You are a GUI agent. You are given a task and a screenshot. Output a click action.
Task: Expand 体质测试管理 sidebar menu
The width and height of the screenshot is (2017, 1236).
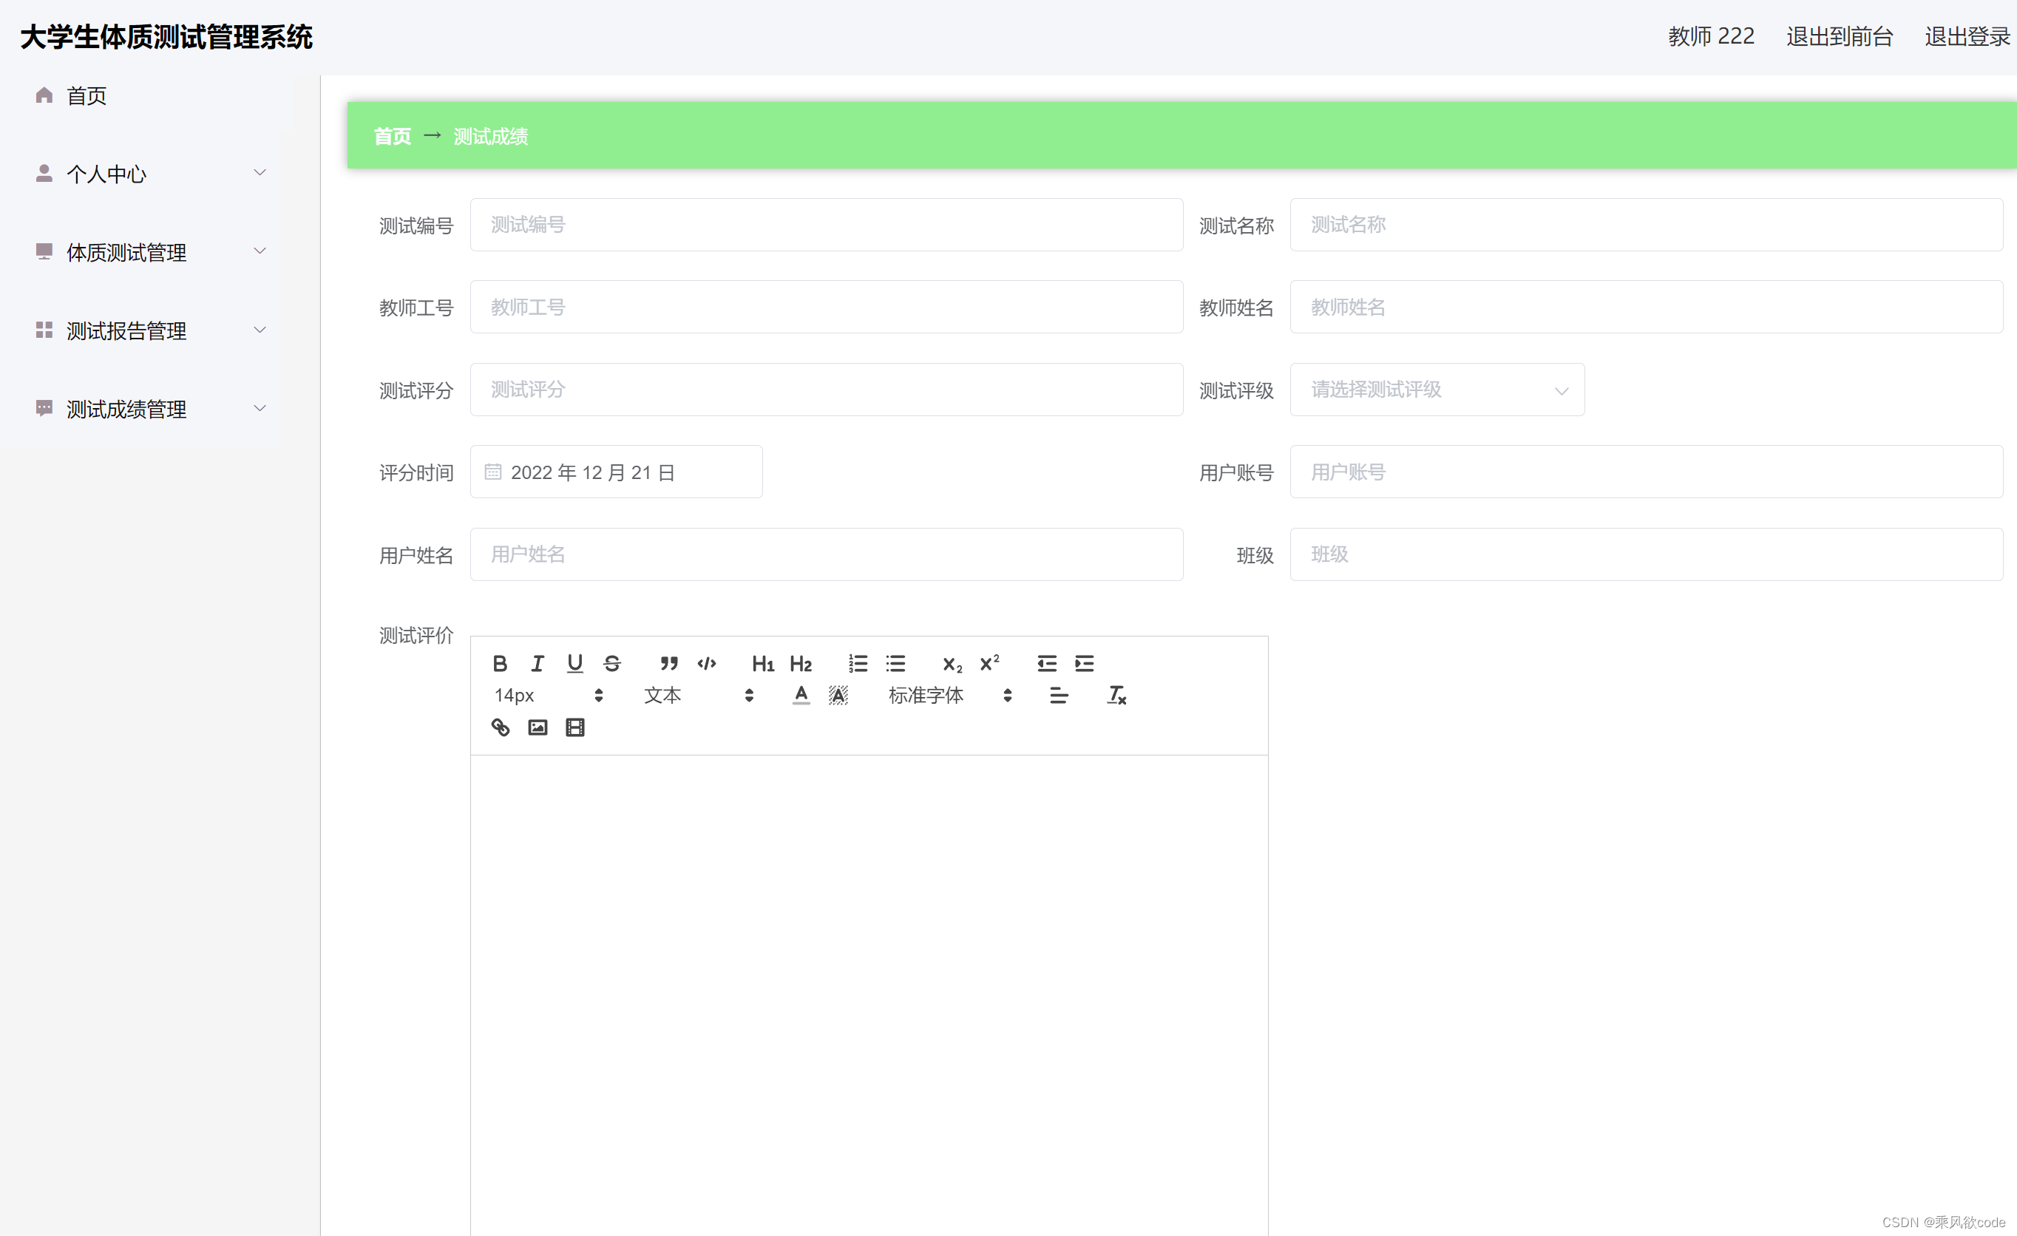point(152,251)
